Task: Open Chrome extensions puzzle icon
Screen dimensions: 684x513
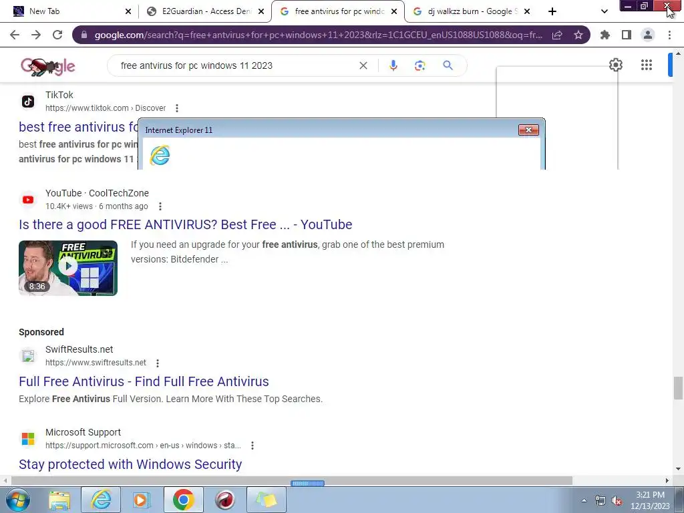Action: [605, 35]
